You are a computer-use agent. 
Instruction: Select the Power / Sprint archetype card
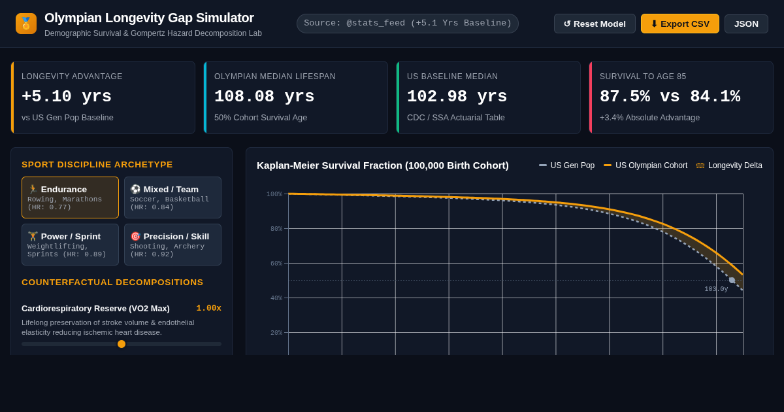(71, 245)
